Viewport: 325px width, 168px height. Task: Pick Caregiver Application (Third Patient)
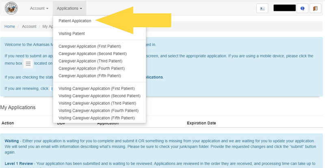point(90,61)
